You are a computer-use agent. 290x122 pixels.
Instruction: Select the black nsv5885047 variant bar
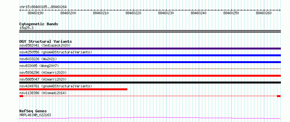click(150, 83)
